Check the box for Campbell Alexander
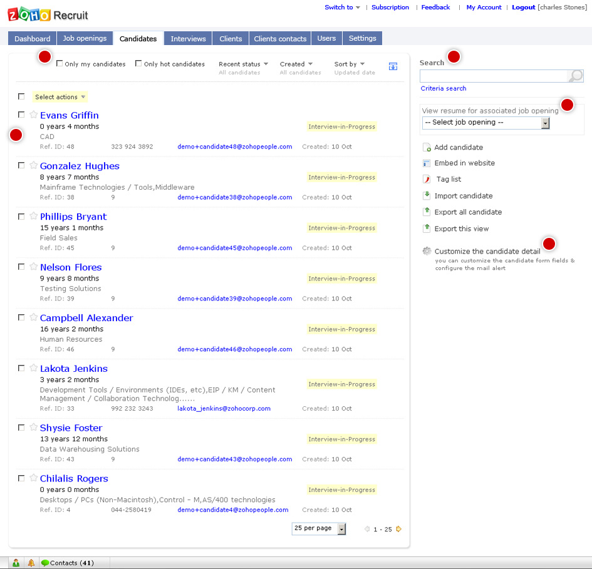 click(x=21, y=317)
